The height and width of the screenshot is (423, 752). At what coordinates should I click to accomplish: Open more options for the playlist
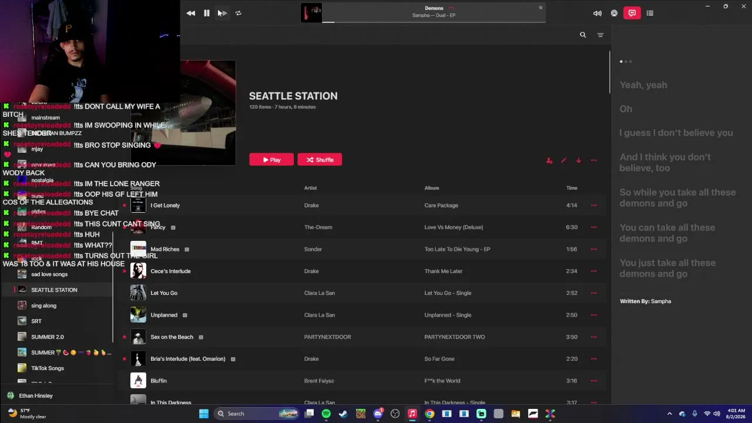tap(594, 160)
